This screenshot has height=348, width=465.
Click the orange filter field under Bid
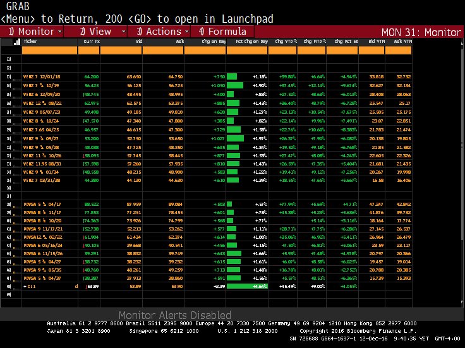point(121,51)
